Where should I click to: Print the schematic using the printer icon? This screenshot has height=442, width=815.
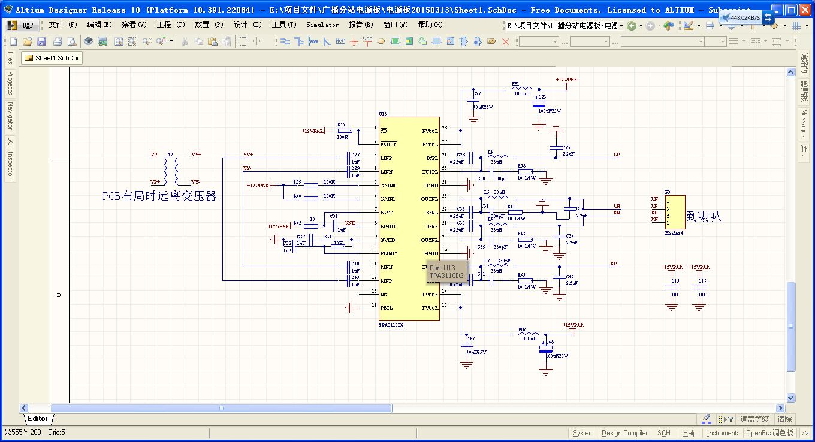[58, 41]
